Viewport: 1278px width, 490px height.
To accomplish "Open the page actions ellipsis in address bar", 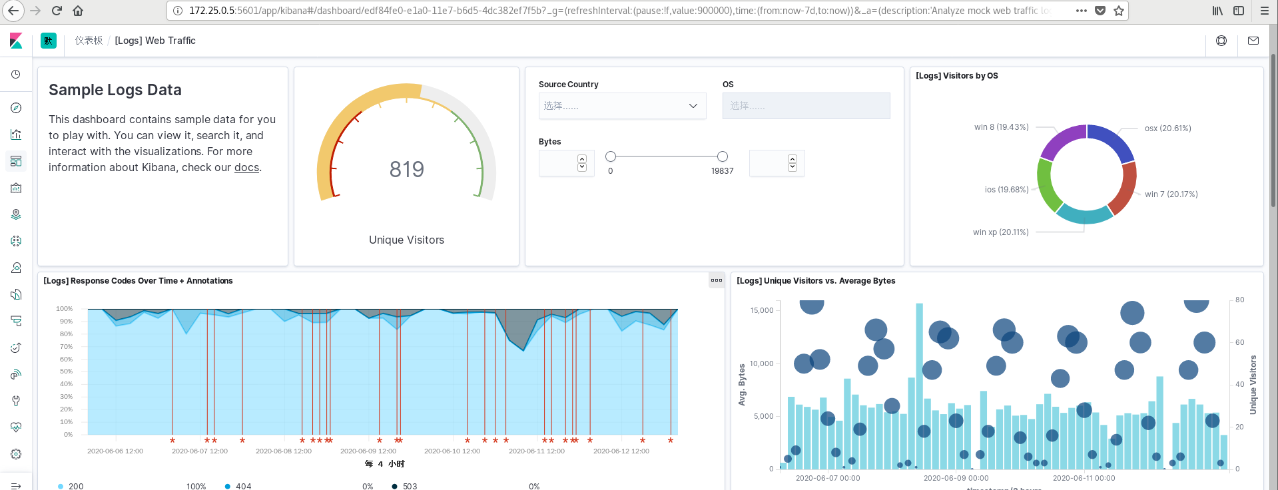I will coord(1082,11).
